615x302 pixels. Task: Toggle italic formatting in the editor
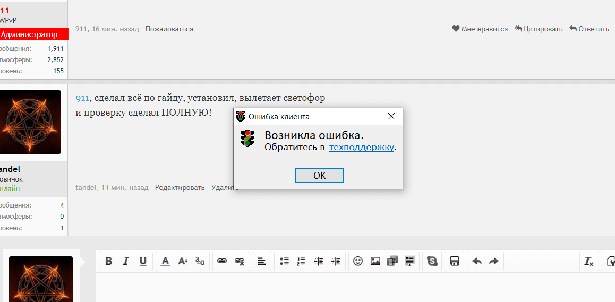pyautogui.click(x=126, y=261)
